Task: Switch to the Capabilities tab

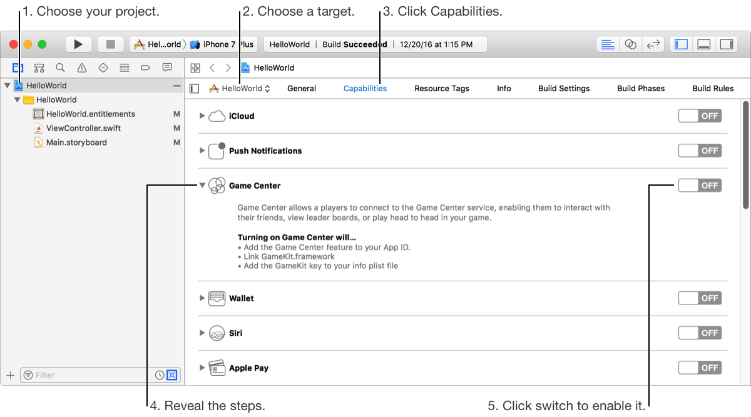Action: coord(365,89)
